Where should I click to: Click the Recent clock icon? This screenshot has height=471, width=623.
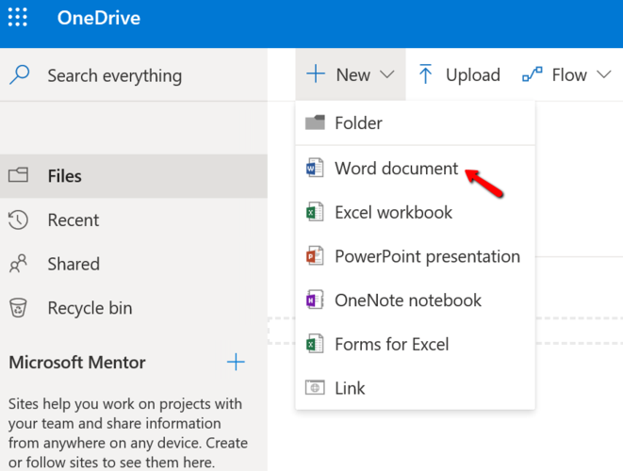pyautogui.click(x=18, y=220)
